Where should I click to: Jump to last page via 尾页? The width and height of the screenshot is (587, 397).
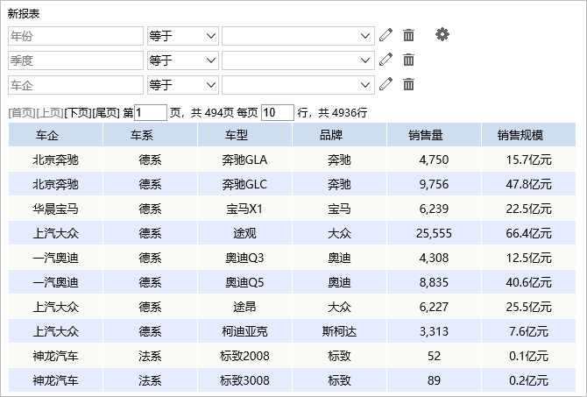pyautogui.click(x=105, y=112)
